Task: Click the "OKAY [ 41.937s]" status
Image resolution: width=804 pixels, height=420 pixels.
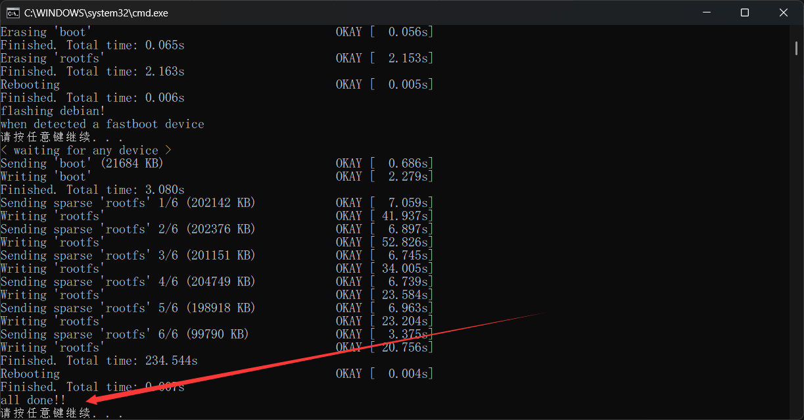Action: coord(385,216)
